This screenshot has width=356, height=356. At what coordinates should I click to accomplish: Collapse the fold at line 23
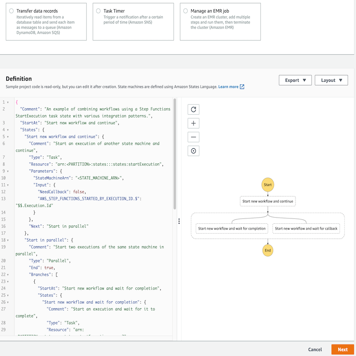[x=8, y=282]
